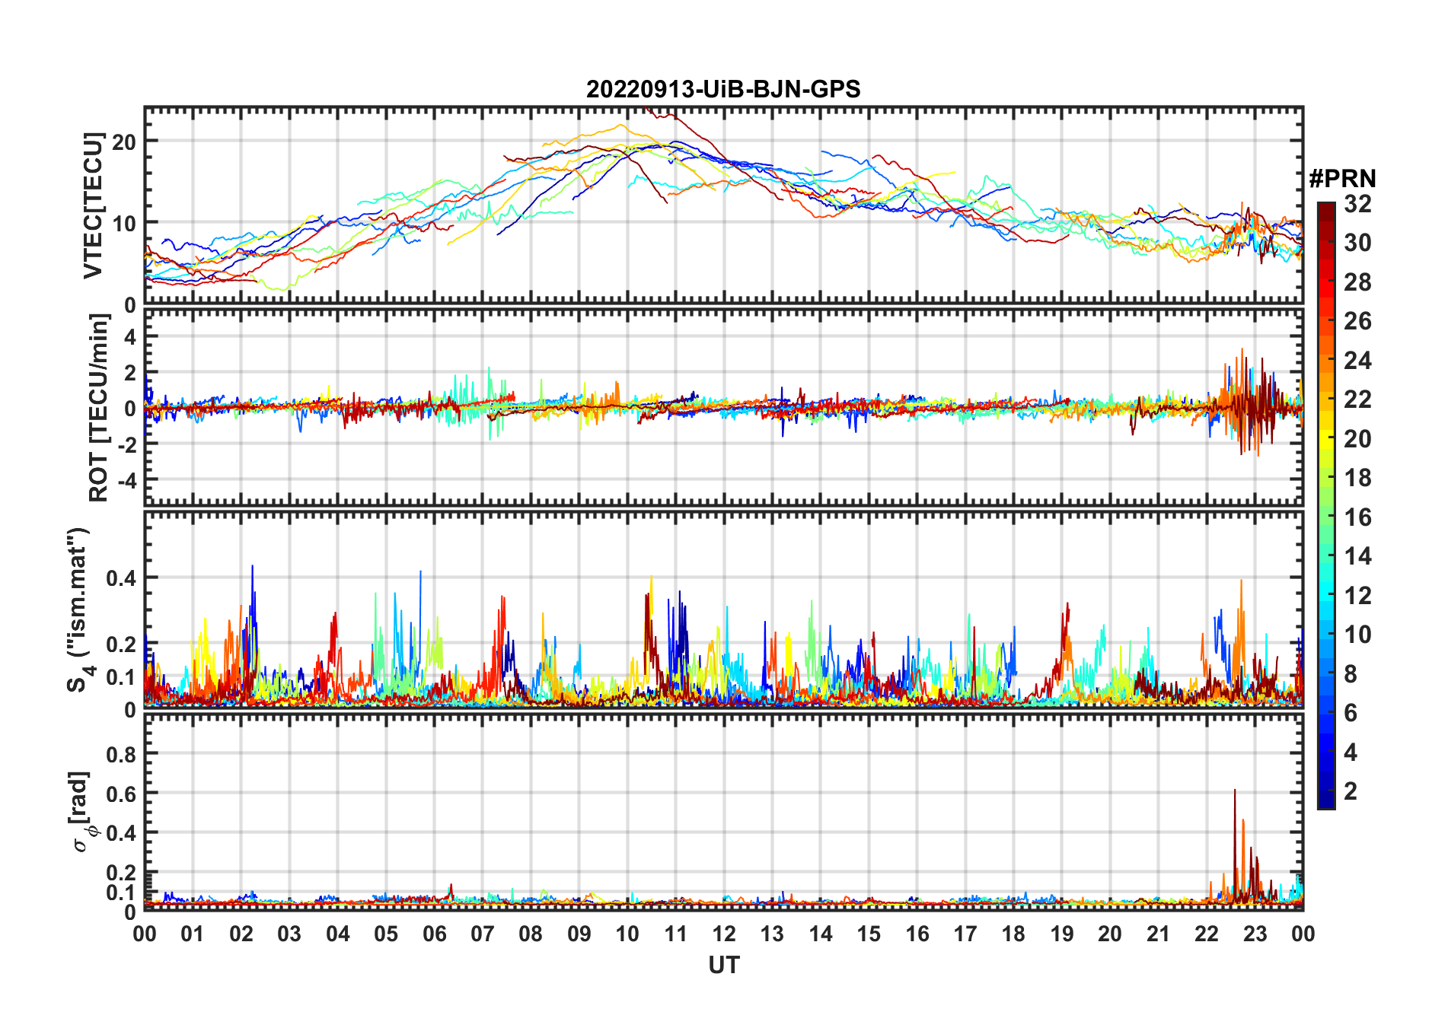This screenshot has width=1448, height=1012.
Task: Click x-axis hour tick label "21"
Action: (x=1159, y=934)
